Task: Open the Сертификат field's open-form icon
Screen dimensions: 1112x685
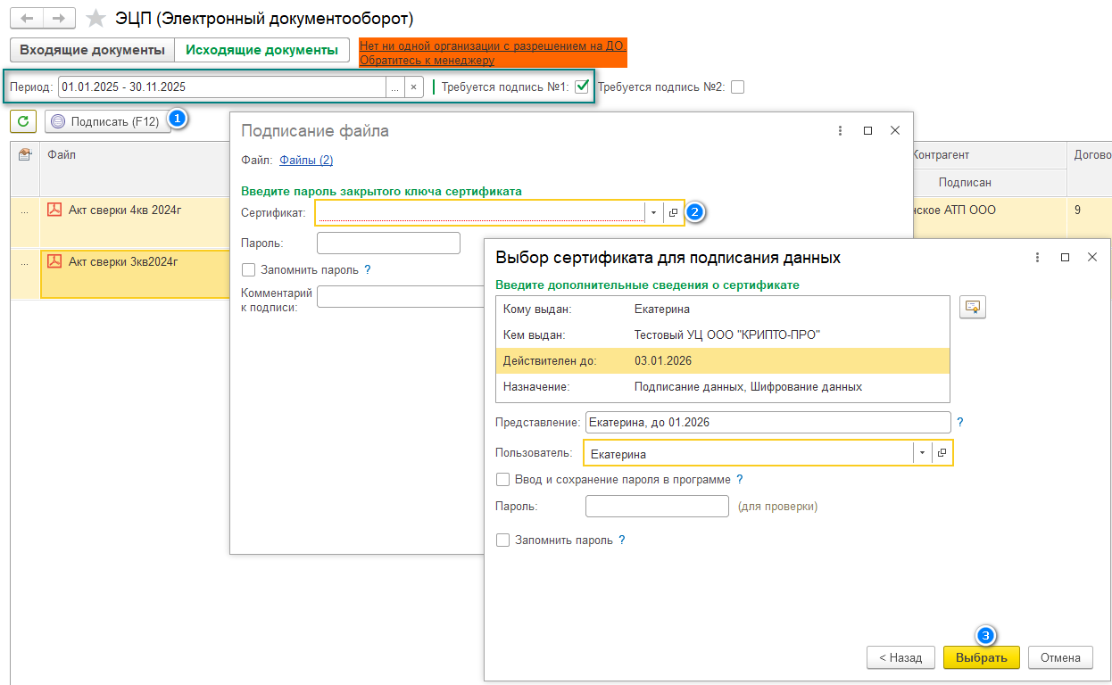Action: pyautogui.click(x=674, y=212)
